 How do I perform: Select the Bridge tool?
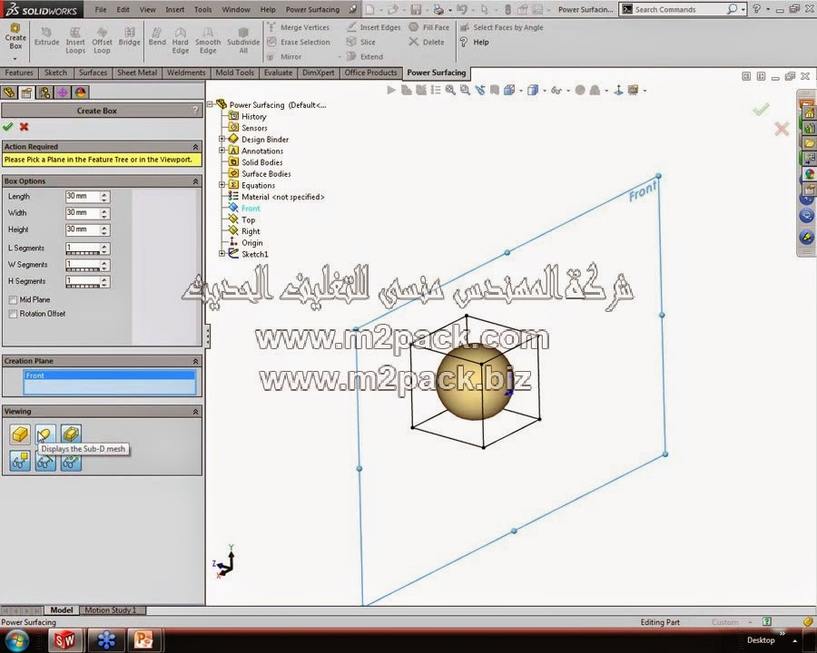[x=129, y=37]
